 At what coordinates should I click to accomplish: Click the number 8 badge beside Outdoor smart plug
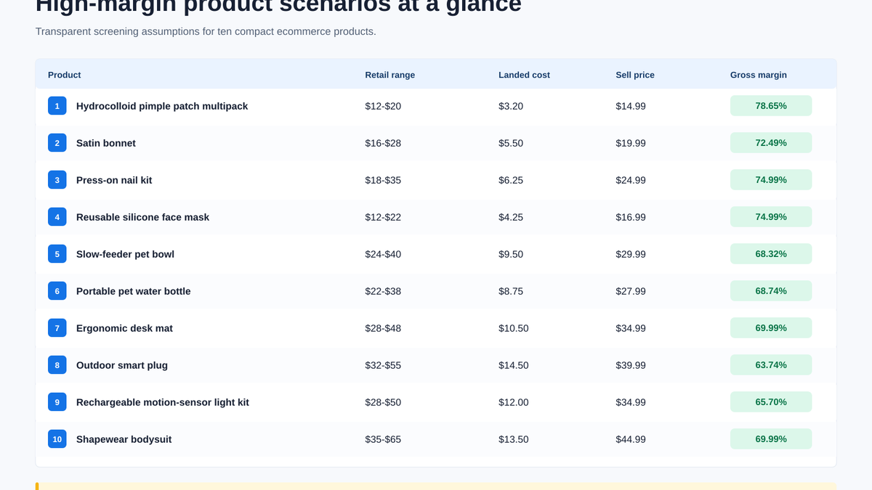tap(57, 365)
